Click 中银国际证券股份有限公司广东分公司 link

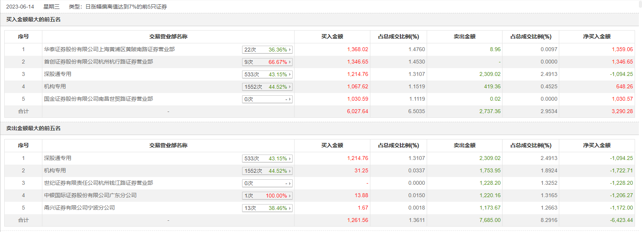coord(90,195)
